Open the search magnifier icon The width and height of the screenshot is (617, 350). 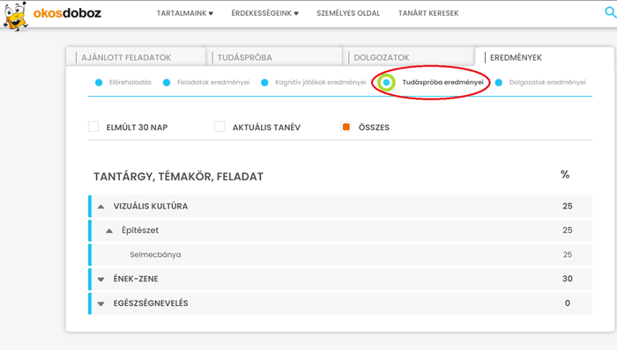(x=610, y=12)
